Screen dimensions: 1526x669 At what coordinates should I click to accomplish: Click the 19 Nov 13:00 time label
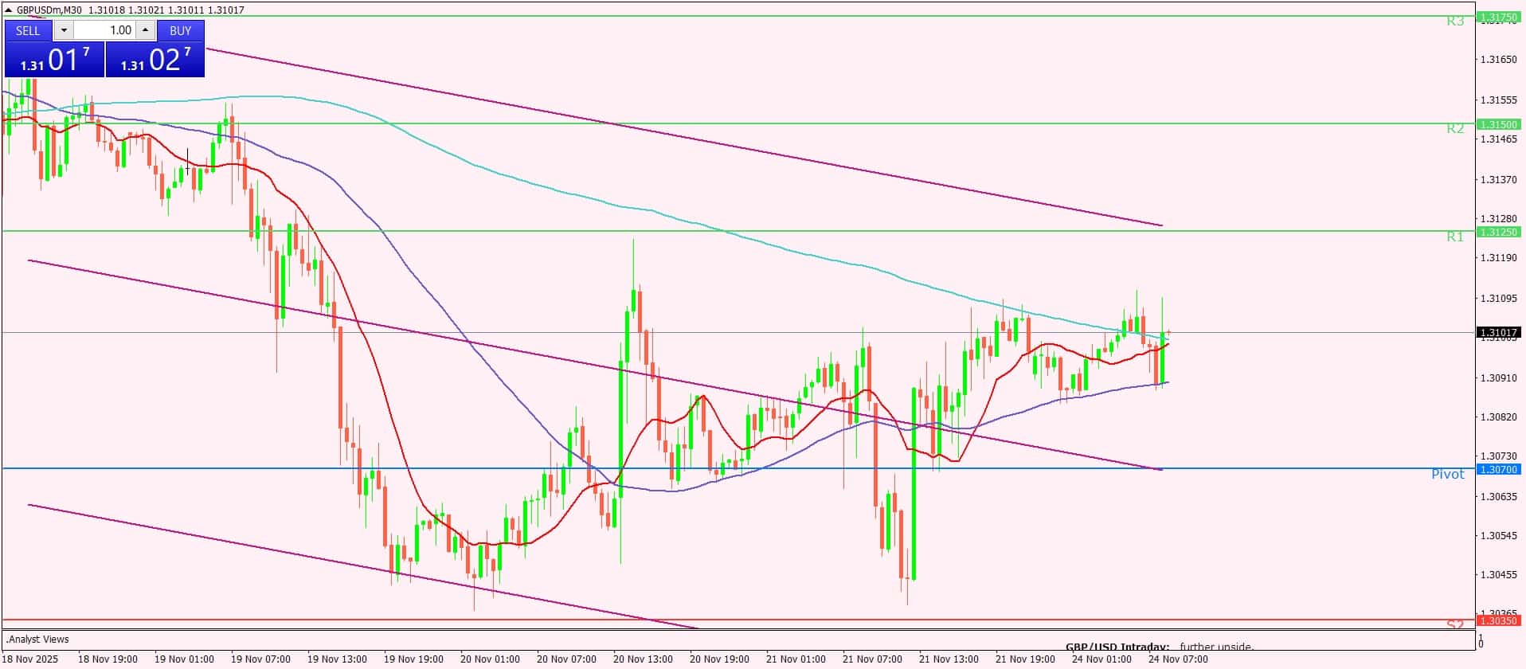click(337, 659)
